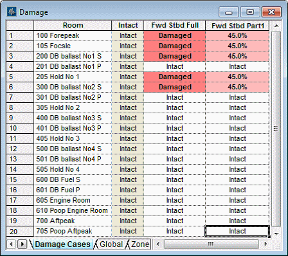
Task: Select '301 DB ballast No2 P' cell
Action: tap(73, 97)
